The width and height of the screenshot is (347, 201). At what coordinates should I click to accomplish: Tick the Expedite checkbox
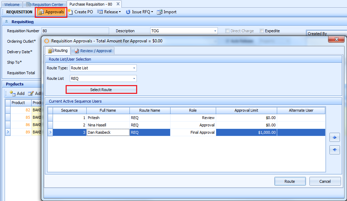point(262,31)
